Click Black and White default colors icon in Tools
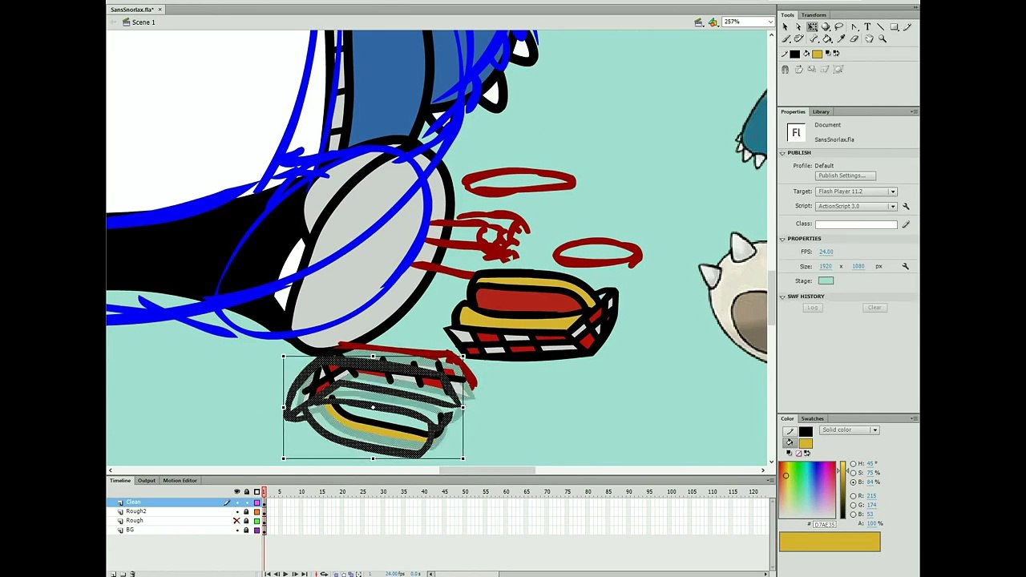The height and width of the screenshot is (577, 1026). coord(828,53)
